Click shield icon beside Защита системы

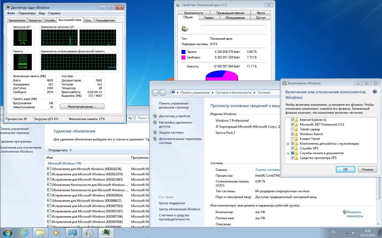click(155, 132)
